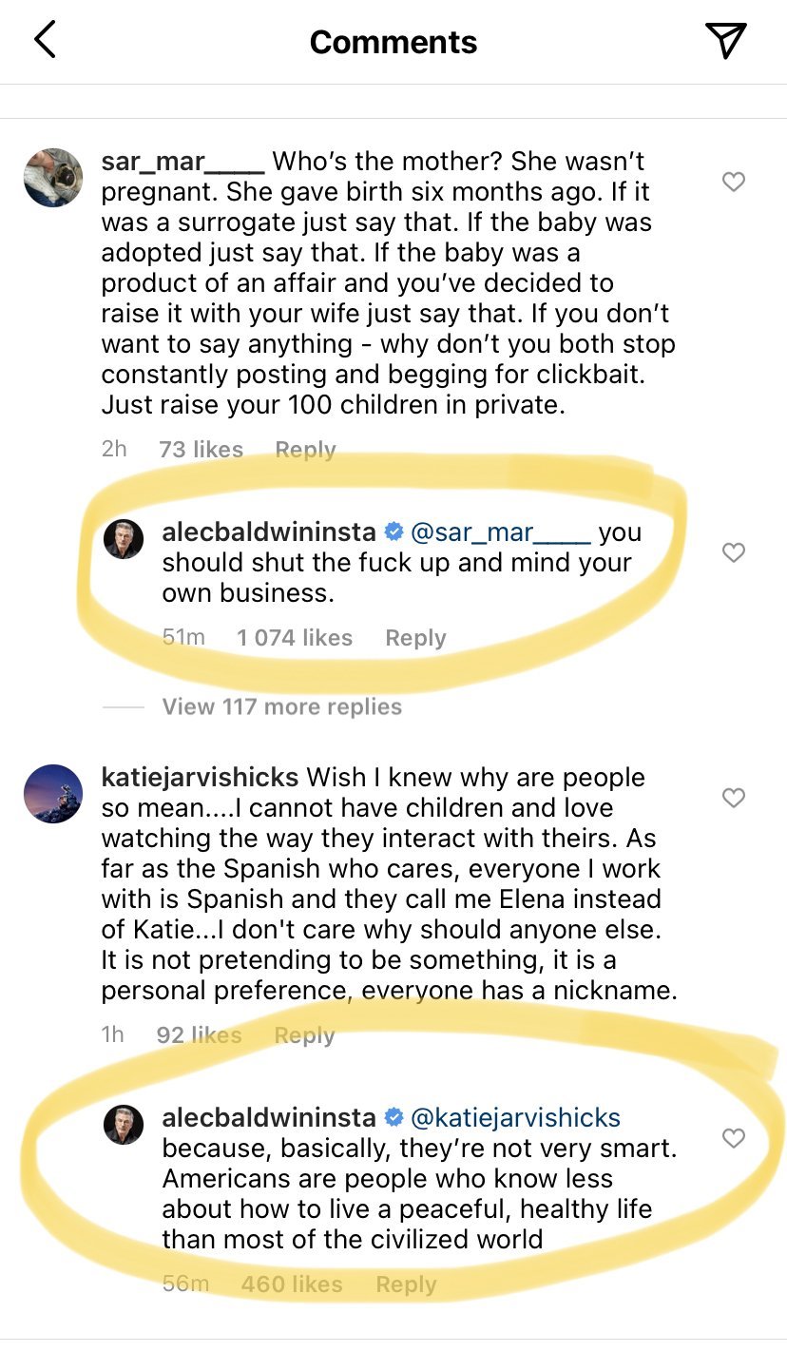
Task: Reply to sar_mar's comment
Action: pyautogui.click(x=305, y=449)
